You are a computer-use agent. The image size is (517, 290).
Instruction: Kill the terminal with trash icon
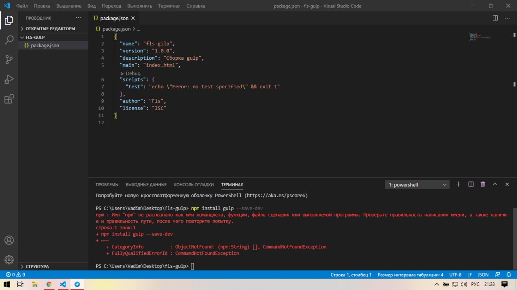click(x=483, y=184)
